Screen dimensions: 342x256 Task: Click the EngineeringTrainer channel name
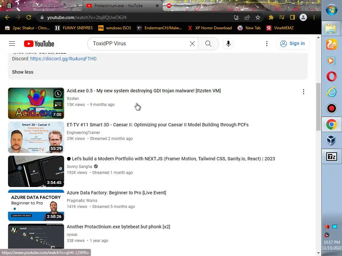[83, 133]
